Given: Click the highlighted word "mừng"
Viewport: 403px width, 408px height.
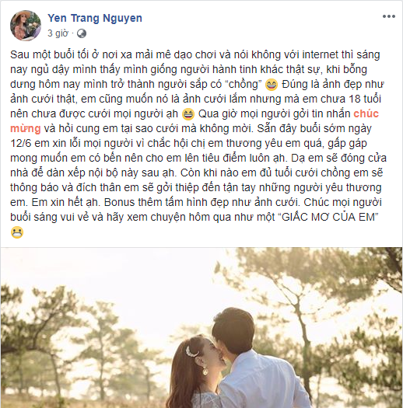Looking at the screenshot, I should tap(26, 129).
